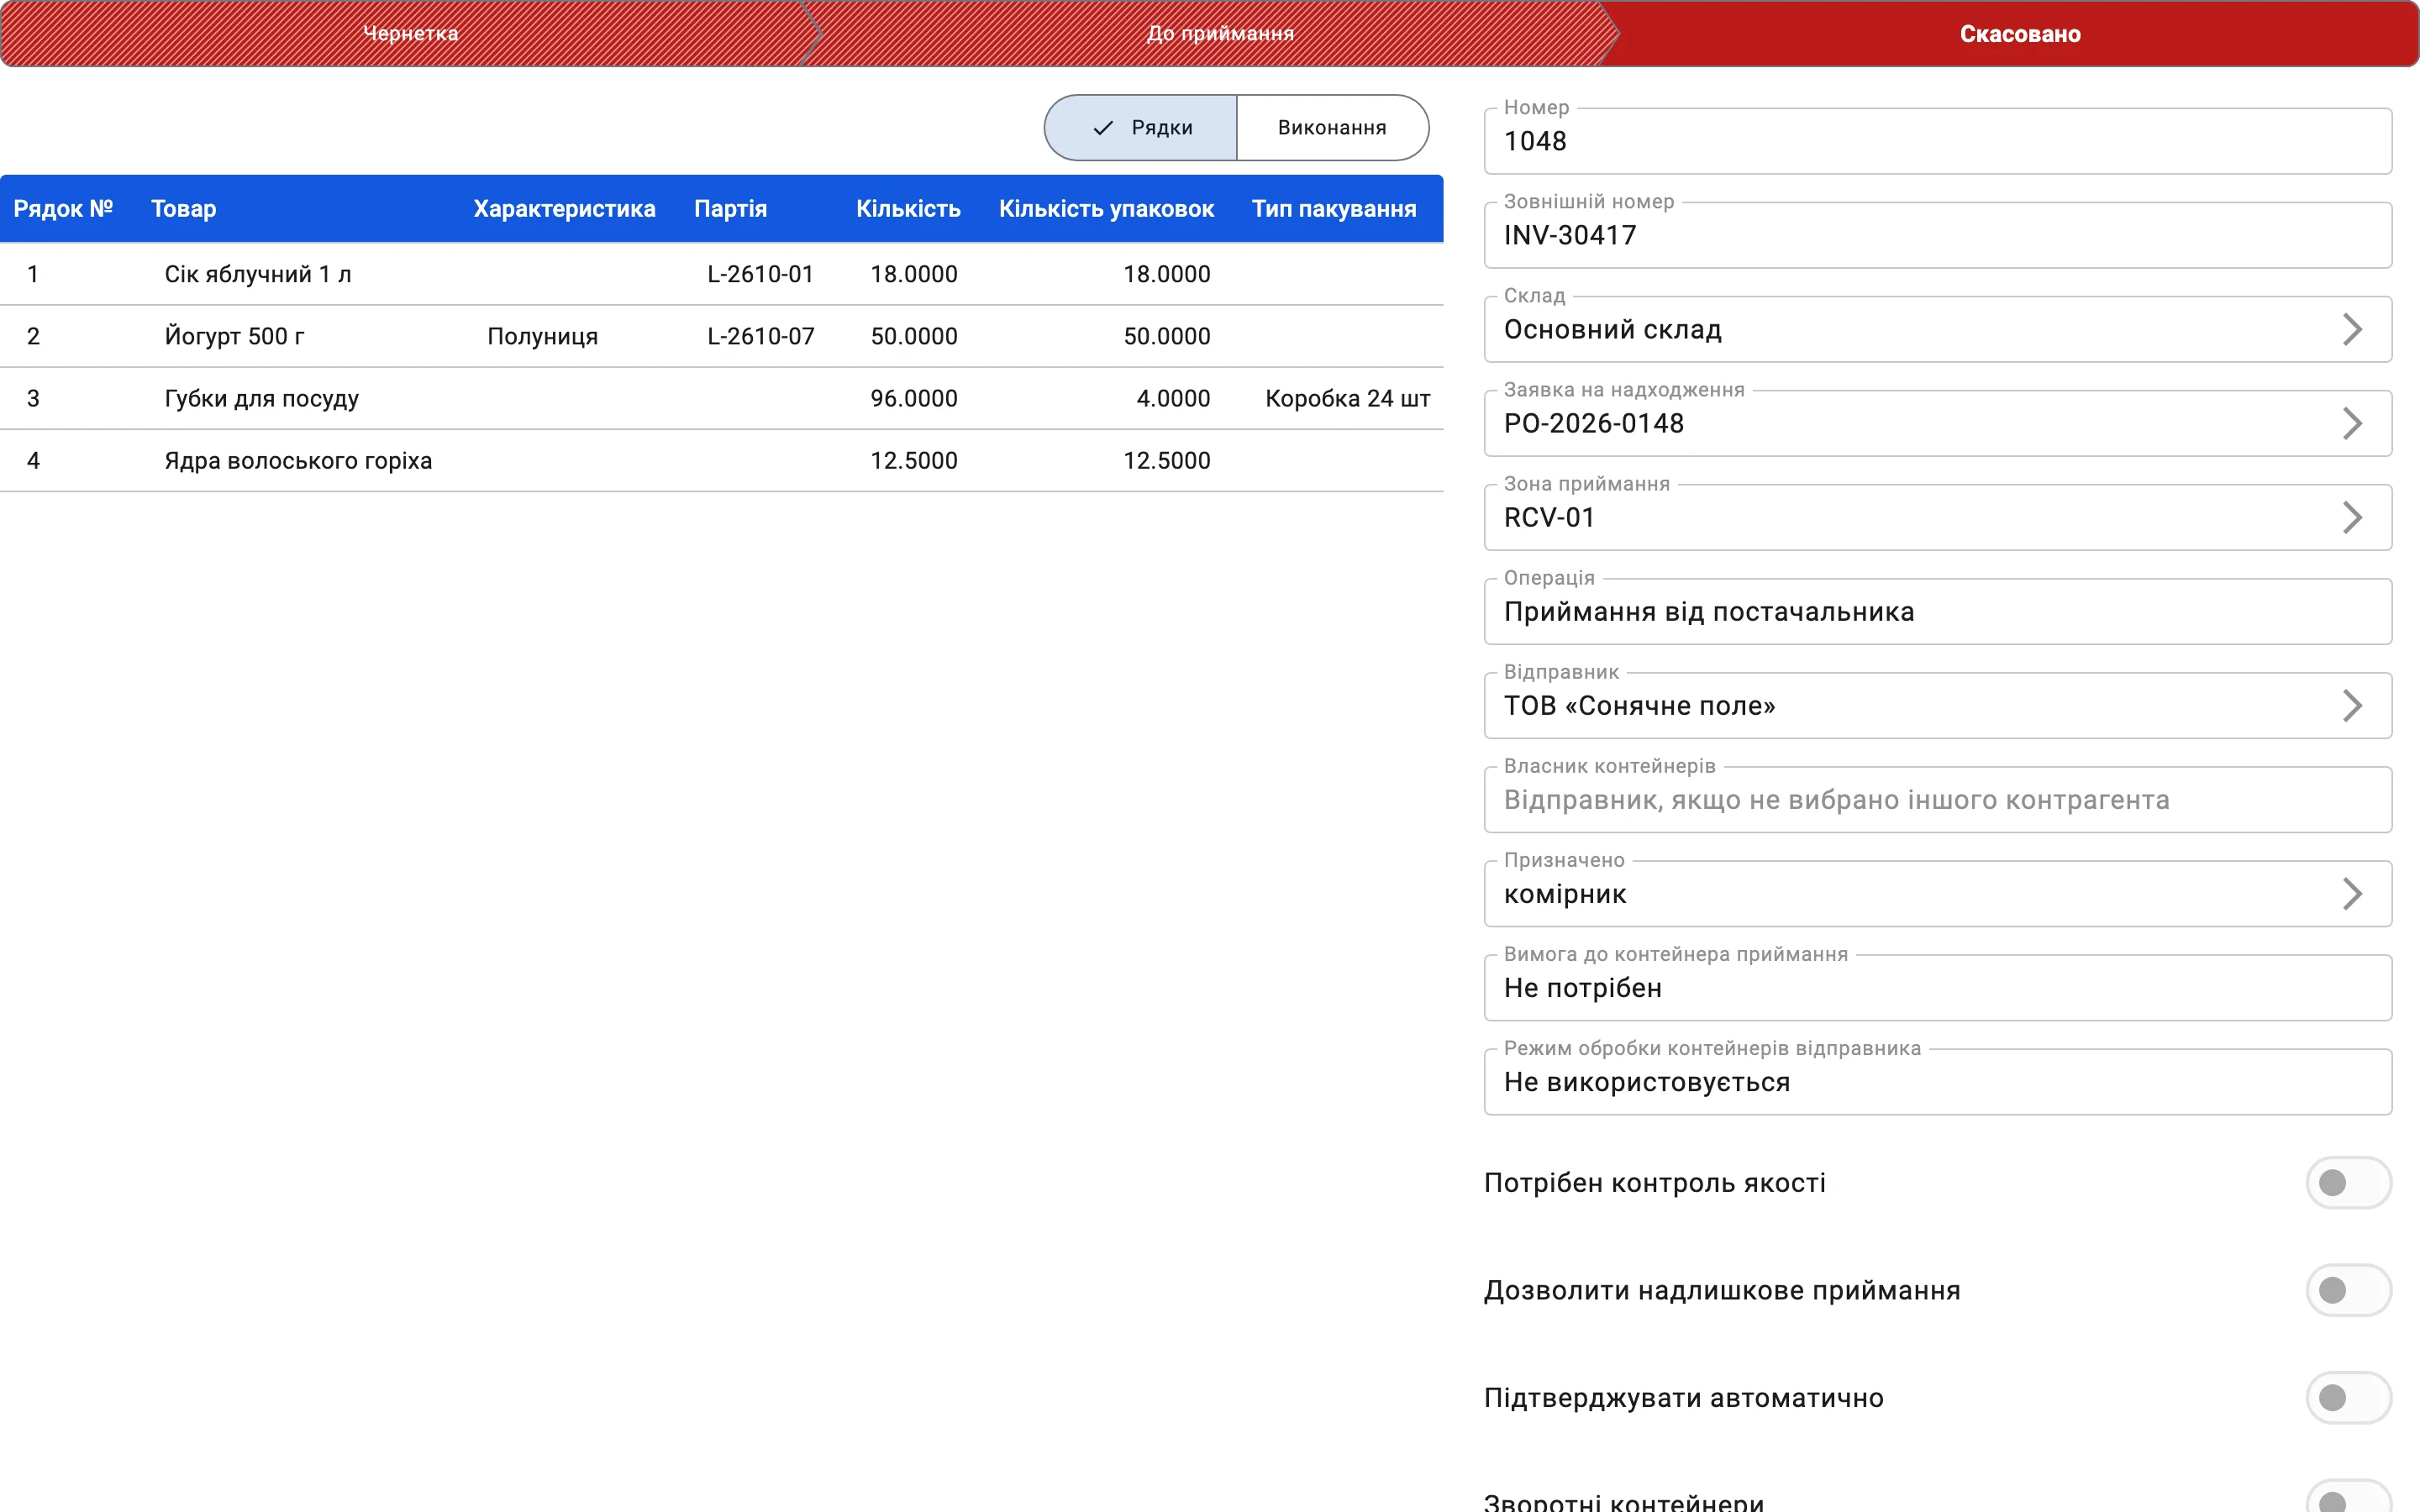The width and height of the screenshot is (2420, 1512).
Task: Open the Зона приймання RCV-01 chevron
Action: [2352, 518]
